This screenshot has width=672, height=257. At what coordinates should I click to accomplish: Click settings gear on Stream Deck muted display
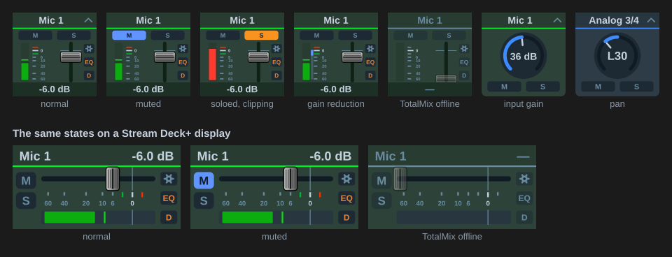click(346, 179)
